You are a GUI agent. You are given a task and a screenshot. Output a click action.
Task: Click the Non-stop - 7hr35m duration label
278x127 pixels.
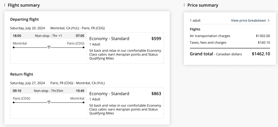[49, 91]
